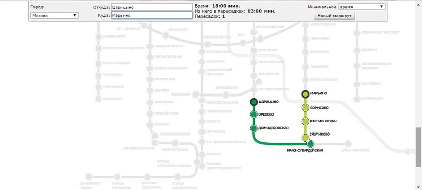Click the greyed Братиславская station marker
This screenshot has height=190, width=422.
pos(305,80)
